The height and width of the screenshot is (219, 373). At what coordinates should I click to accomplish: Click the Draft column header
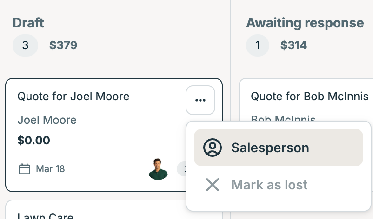click(x=28, y=22)
